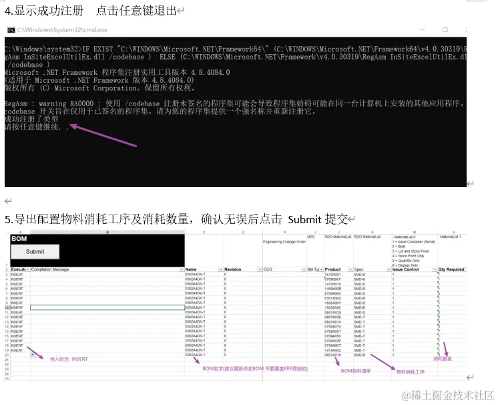Select spreadsheet column header J

point(338,232)
